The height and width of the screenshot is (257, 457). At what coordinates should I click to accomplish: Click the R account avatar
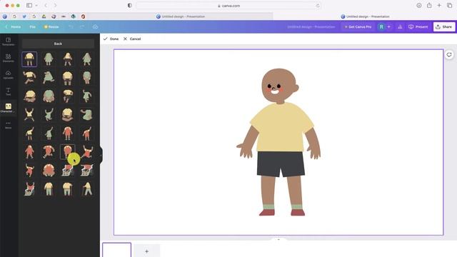381,27
